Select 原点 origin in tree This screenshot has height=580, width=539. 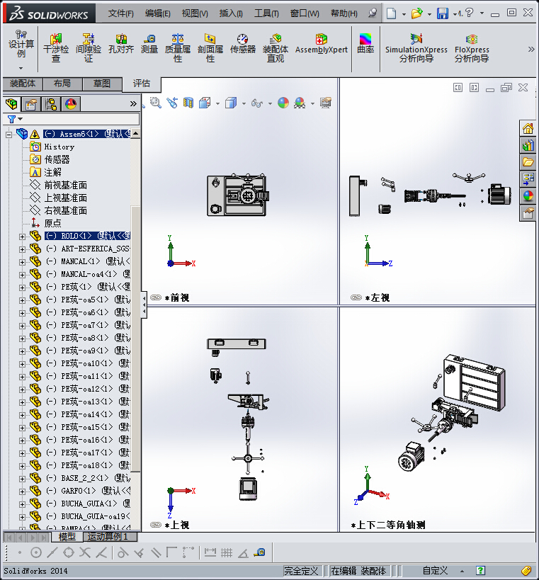[x=52, y=223]
